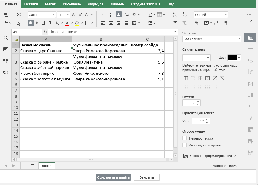Open search from left sidebar
Image resolution: width=258 pixels, height=185 pixels.
point(5,38)
